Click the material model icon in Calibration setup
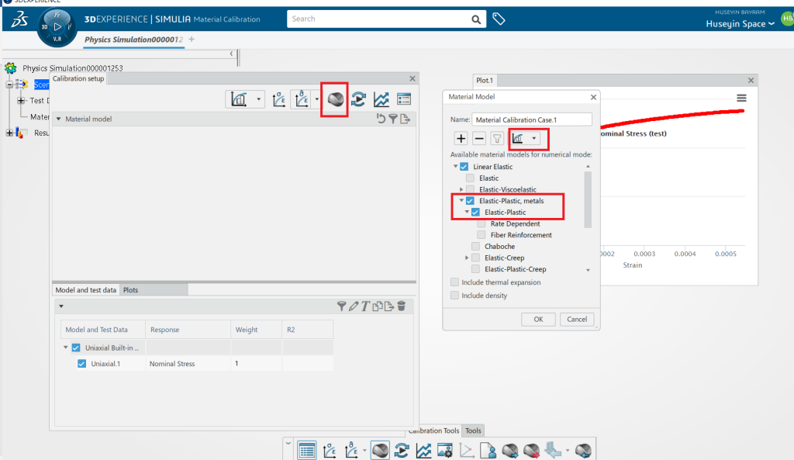This screenshot has height=460, width=794. [335, 99]
